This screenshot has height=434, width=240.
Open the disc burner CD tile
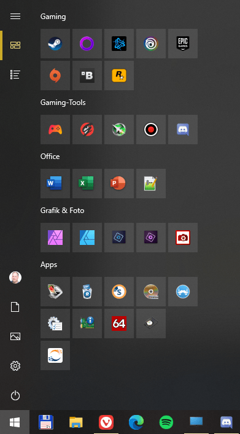(151, 292)
